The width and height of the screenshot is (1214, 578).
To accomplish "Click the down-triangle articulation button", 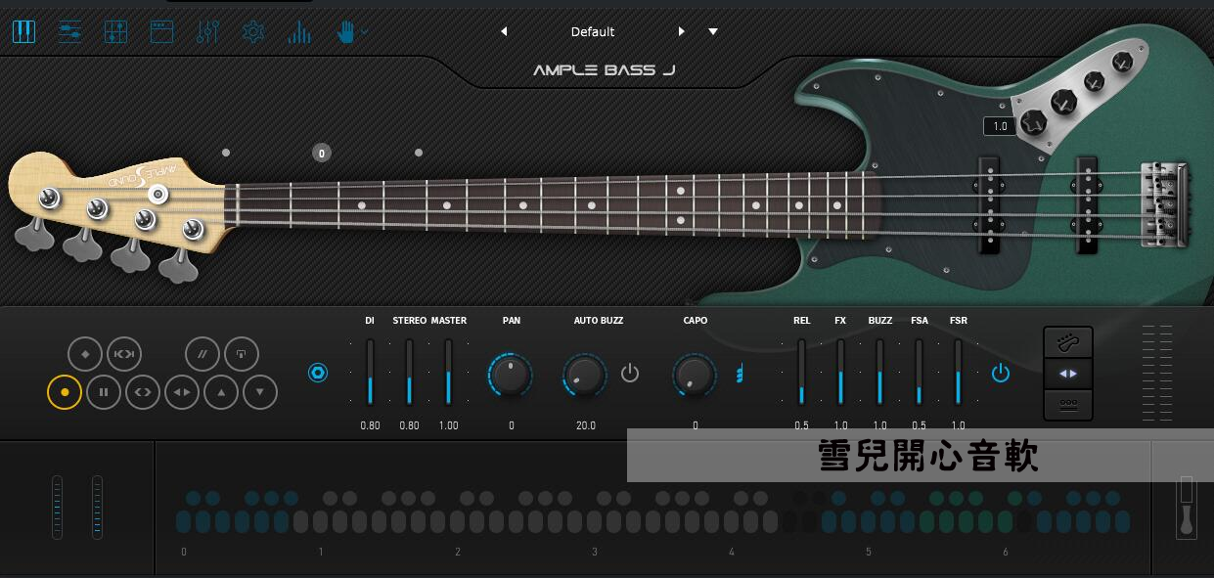I will tap(260, 392).
